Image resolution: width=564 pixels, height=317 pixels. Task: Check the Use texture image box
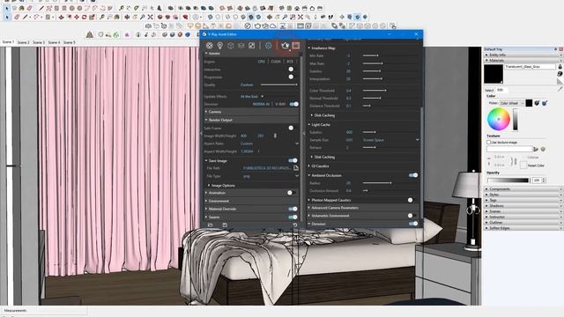489,143
